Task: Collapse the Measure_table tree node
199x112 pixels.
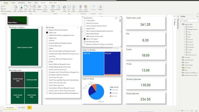Action: [181, 24]
